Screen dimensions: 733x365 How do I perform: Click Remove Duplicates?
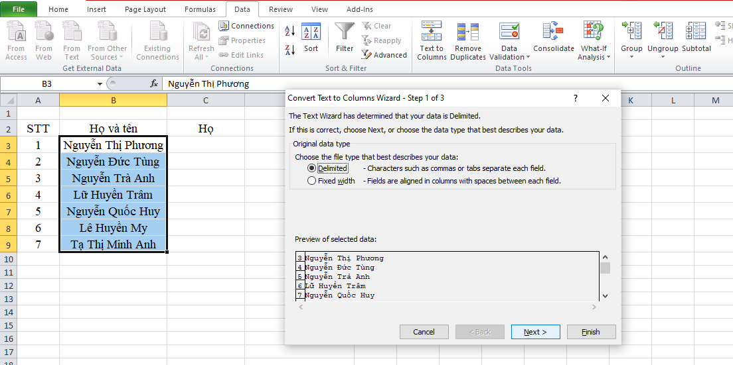point(468,40)
